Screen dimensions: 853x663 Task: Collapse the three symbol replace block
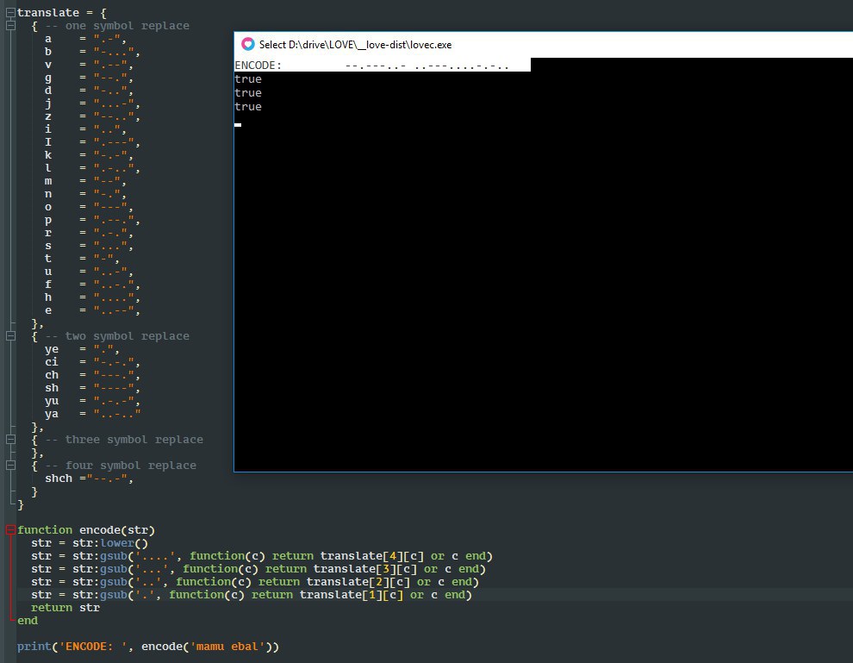tap(10, 440)
